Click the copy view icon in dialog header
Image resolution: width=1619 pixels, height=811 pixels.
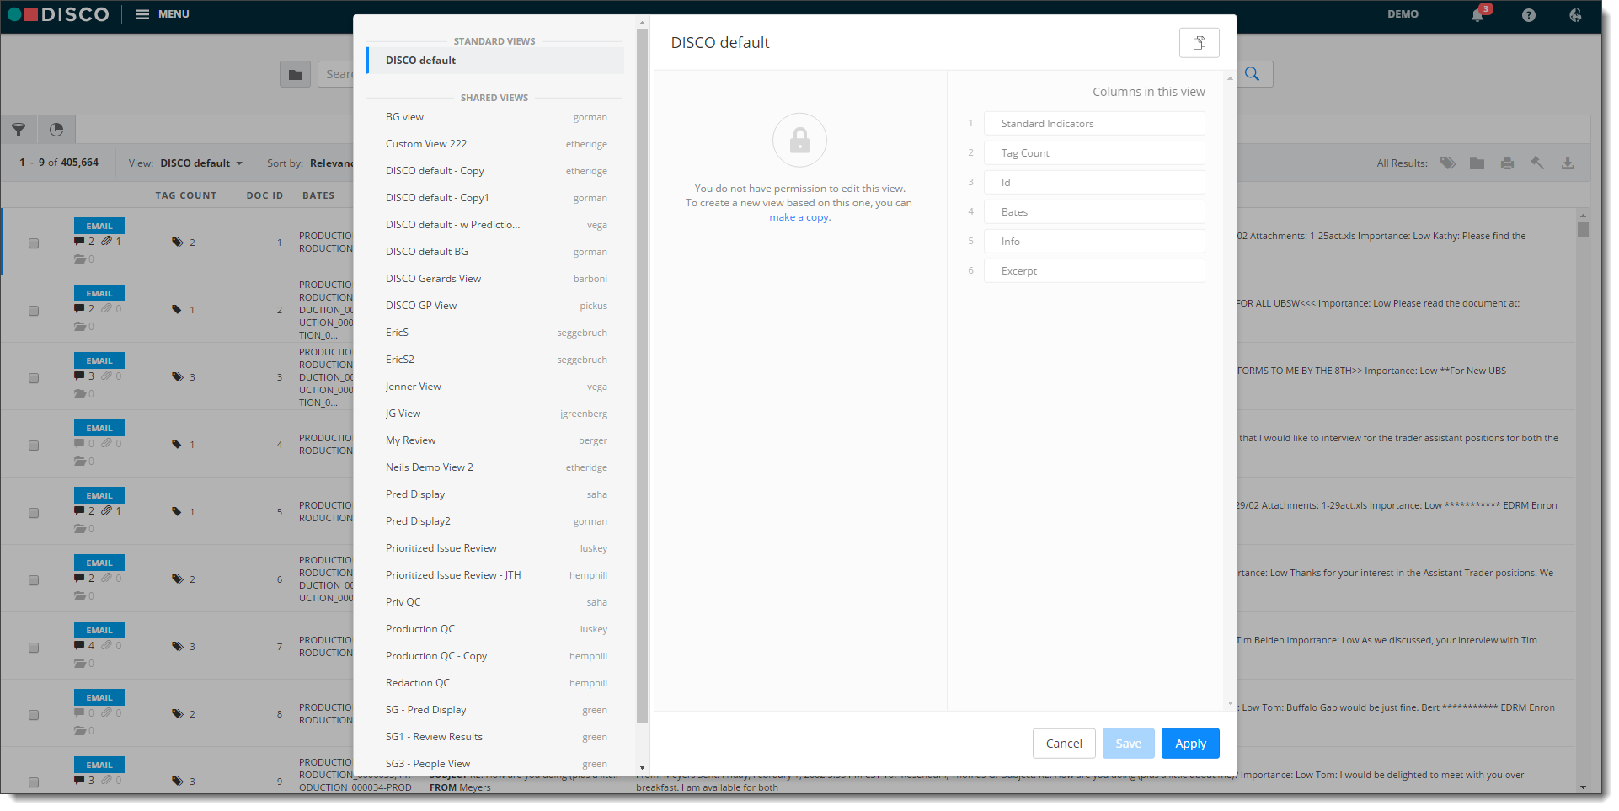click(1199, 43)
